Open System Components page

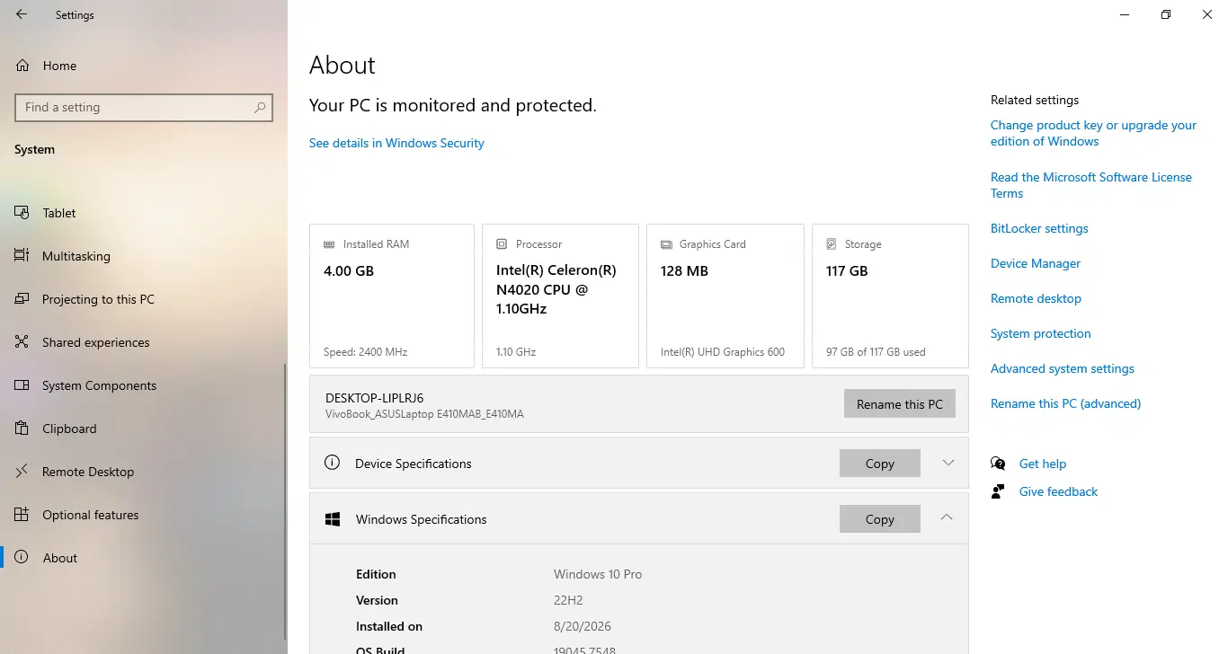[x=142, y=385]
